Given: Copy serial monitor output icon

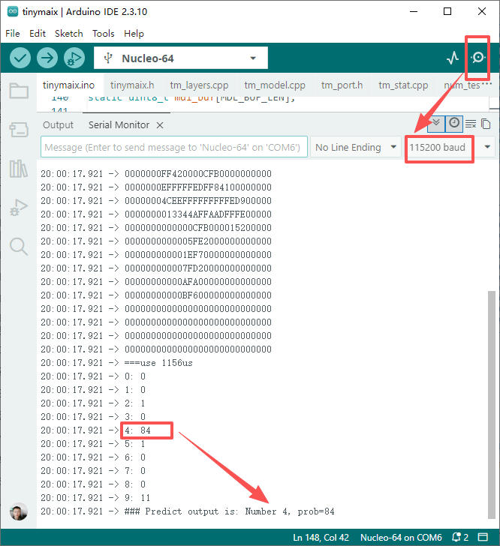Looking at the screenshot, I should click(x=486, y=124).
